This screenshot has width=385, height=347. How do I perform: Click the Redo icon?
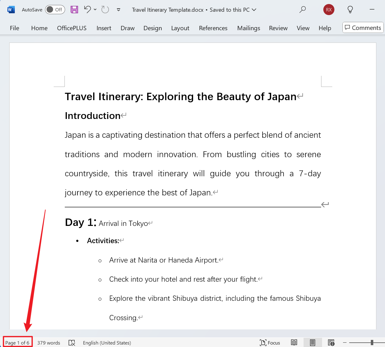[105, 10]
